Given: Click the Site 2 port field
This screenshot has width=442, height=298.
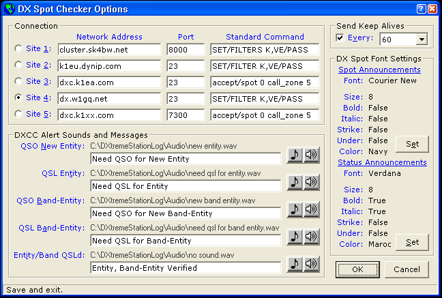Looking at the screenshot, I should pyautogui.click(x=186, y=66).
